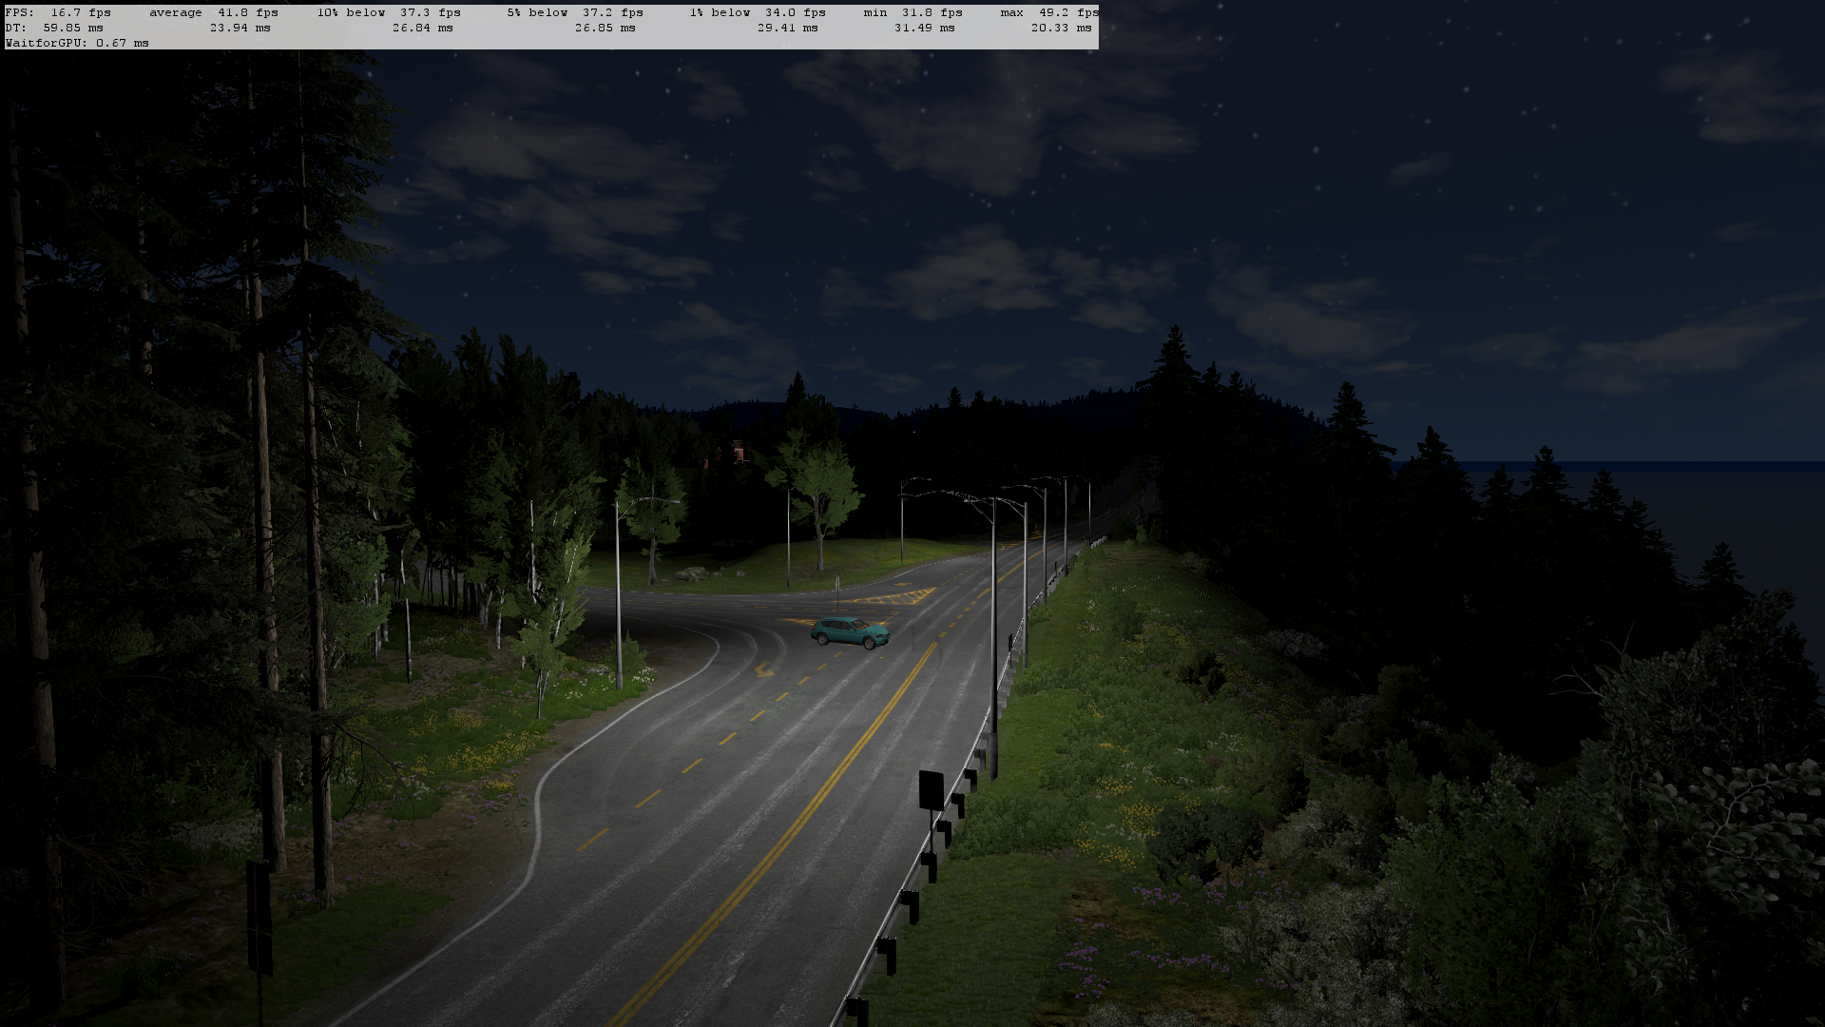The width and height of the screenshot is (1825, 1027).
Task: Click the '29.41 ms' frame time value
Action: [x=788, y=28]
